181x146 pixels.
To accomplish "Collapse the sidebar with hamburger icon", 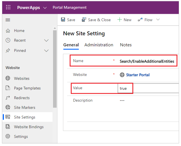I will coord(8,20).
